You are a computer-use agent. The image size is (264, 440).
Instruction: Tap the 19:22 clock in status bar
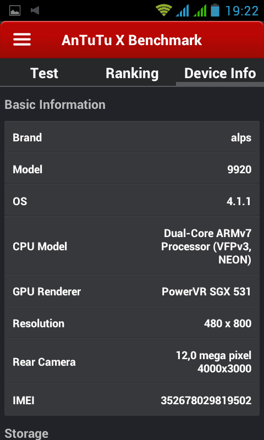(242, 11)
